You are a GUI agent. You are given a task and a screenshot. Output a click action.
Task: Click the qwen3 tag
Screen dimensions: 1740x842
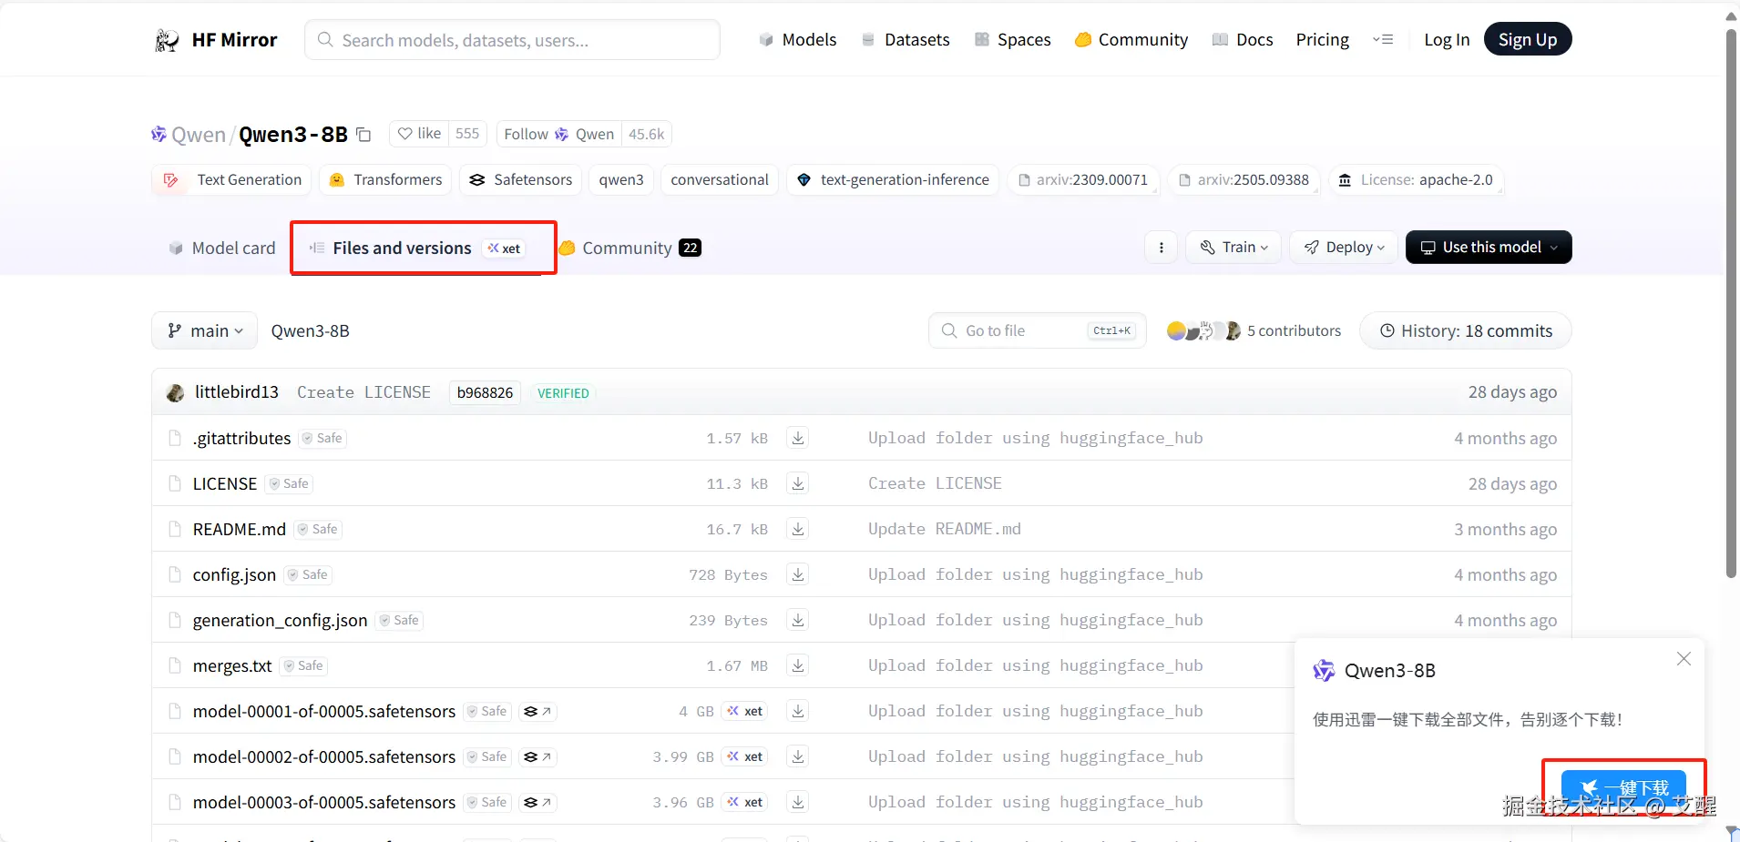pos(621,180)
